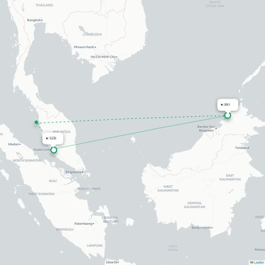Click the dashed route line toward BKI
This screenshot has width=265, height=265.
click(131, 119)
